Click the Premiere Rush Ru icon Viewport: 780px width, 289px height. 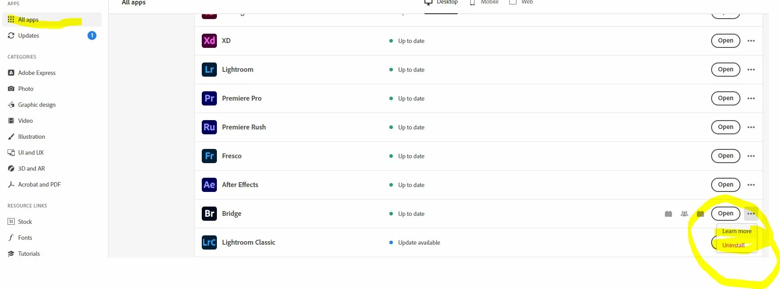(209, 127)
